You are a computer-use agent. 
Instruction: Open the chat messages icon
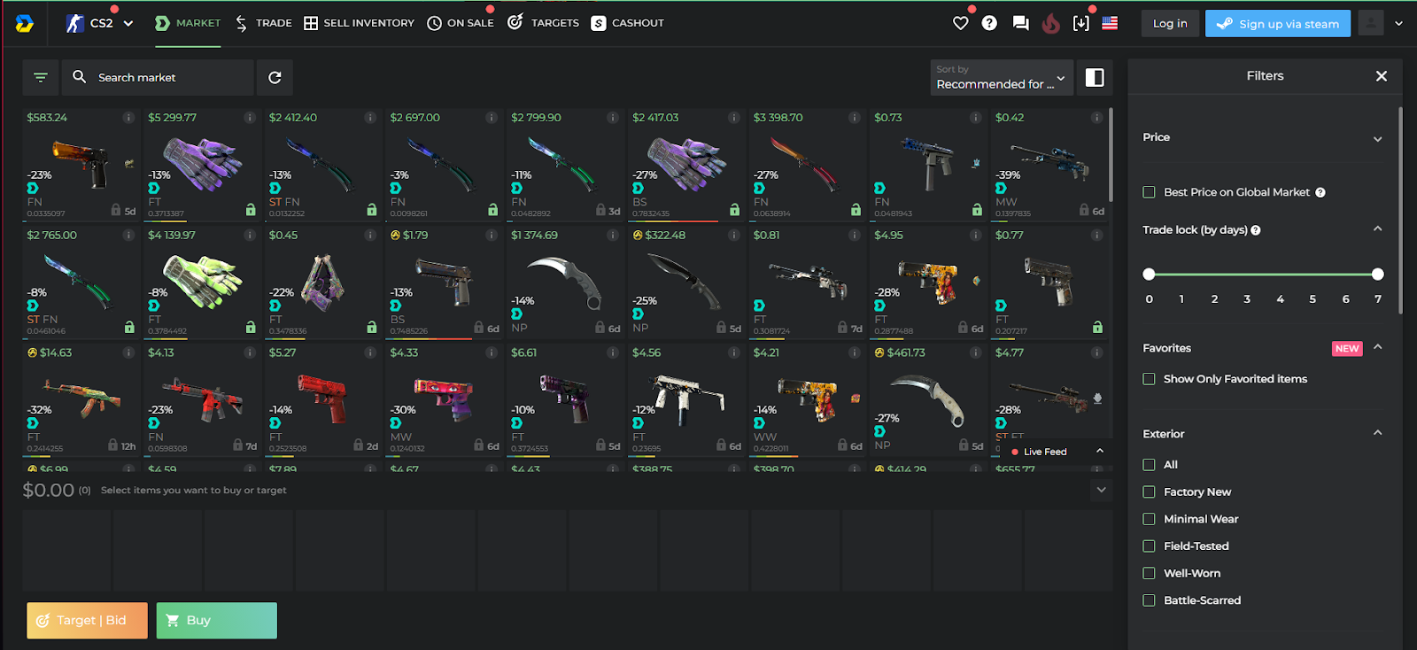tap(1020, 23)
